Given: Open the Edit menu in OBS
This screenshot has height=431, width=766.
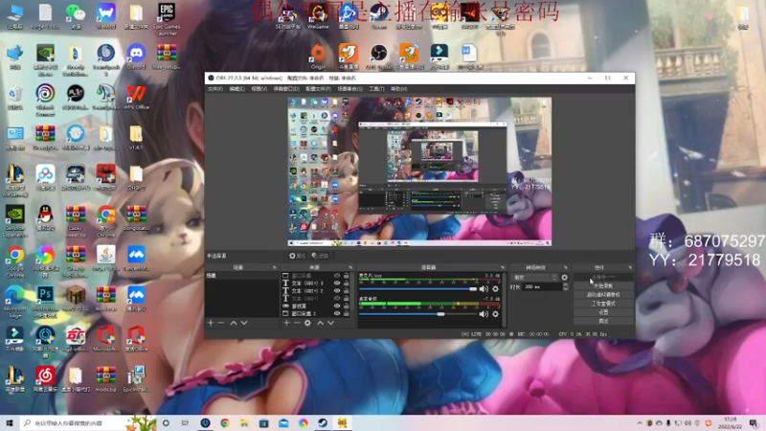Looking at the screenshot, I should (237, 89).
